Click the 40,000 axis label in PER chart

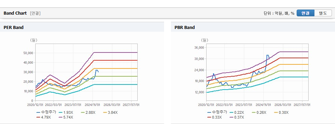coord(28,62)
